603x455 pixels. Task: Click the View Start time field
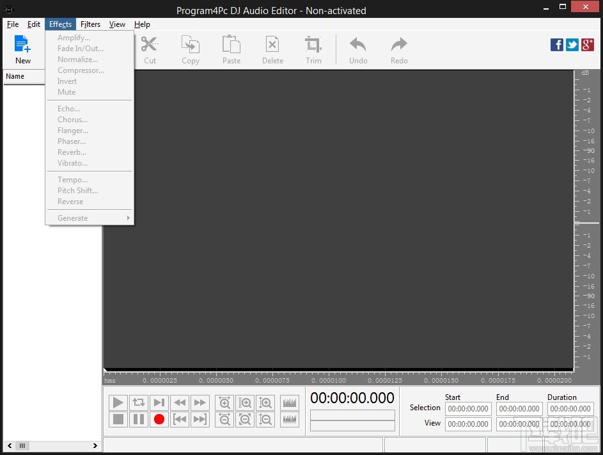[x=468, y=424]
